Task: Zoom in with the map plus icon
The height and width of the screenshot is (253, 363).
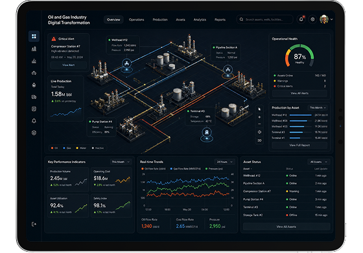Action: [x=259, y=117]
